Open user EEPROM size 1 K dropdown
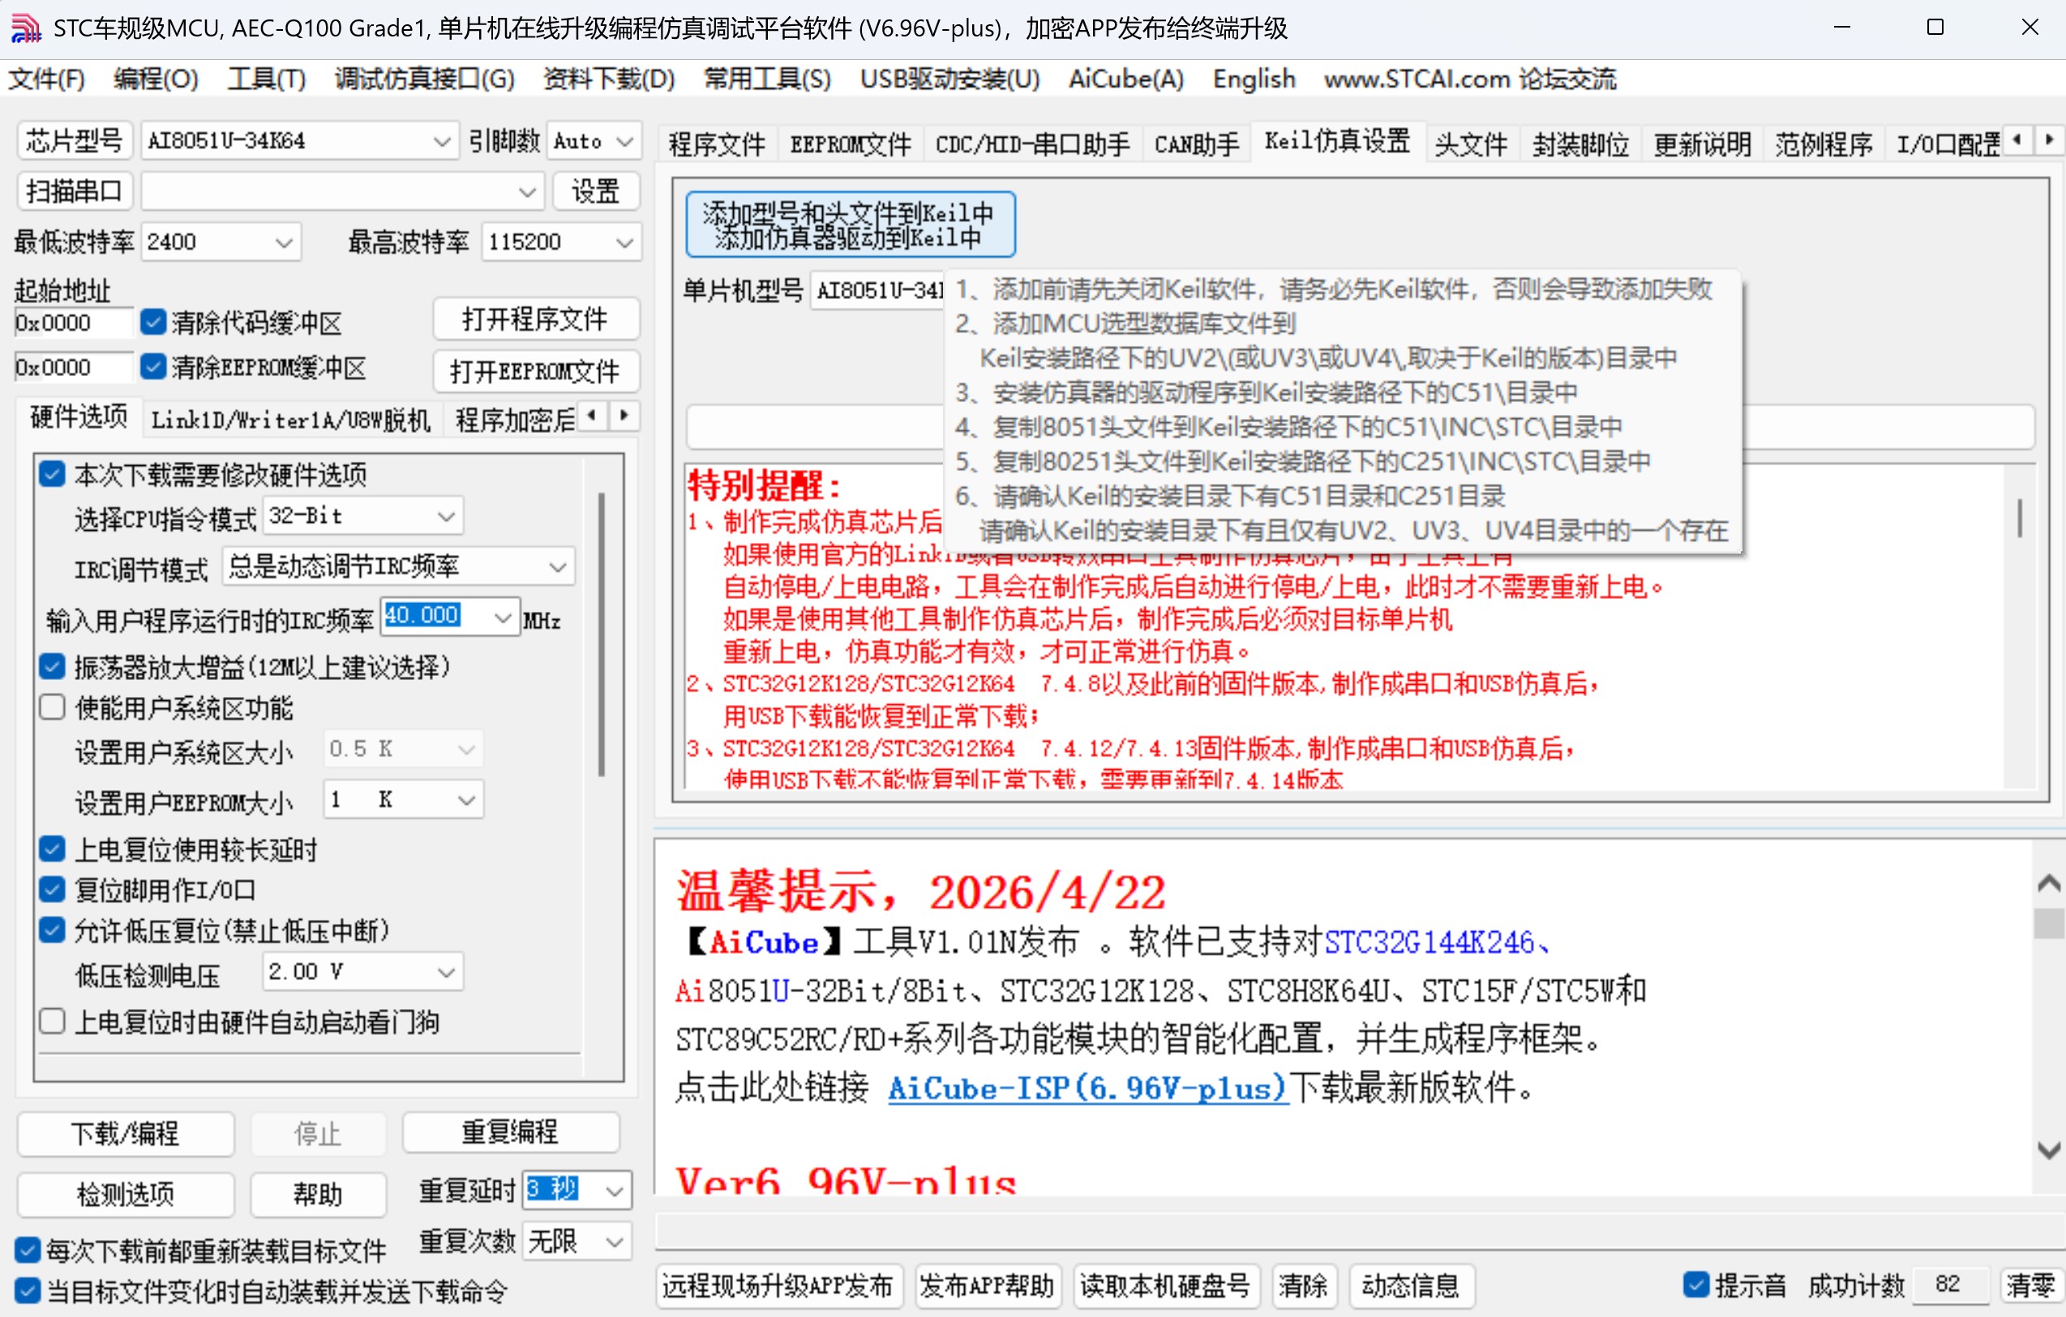 click(x=403, y=799)
